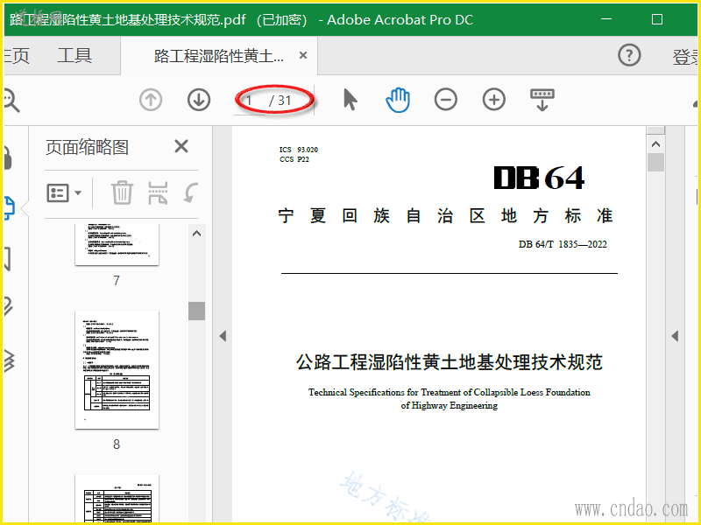Click the scrolling page display icon
The width and height of the screenshot is (701, 525).
click(542, 100)
